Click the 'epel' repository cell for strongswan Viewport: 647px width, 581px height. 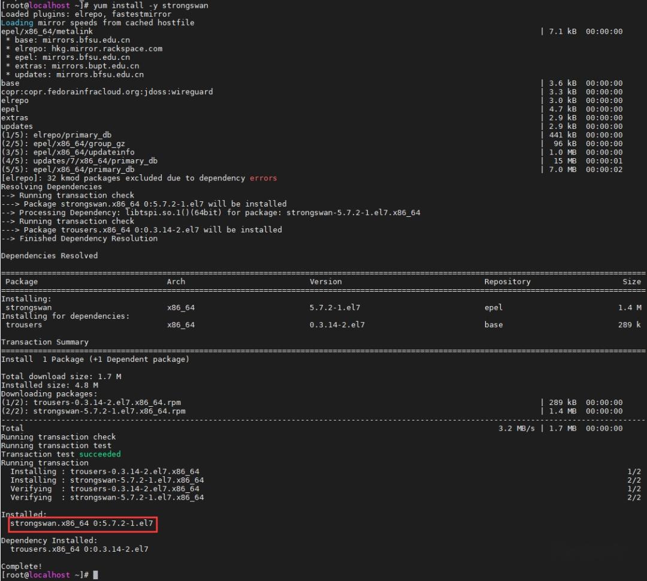click(x=494, y=307)
